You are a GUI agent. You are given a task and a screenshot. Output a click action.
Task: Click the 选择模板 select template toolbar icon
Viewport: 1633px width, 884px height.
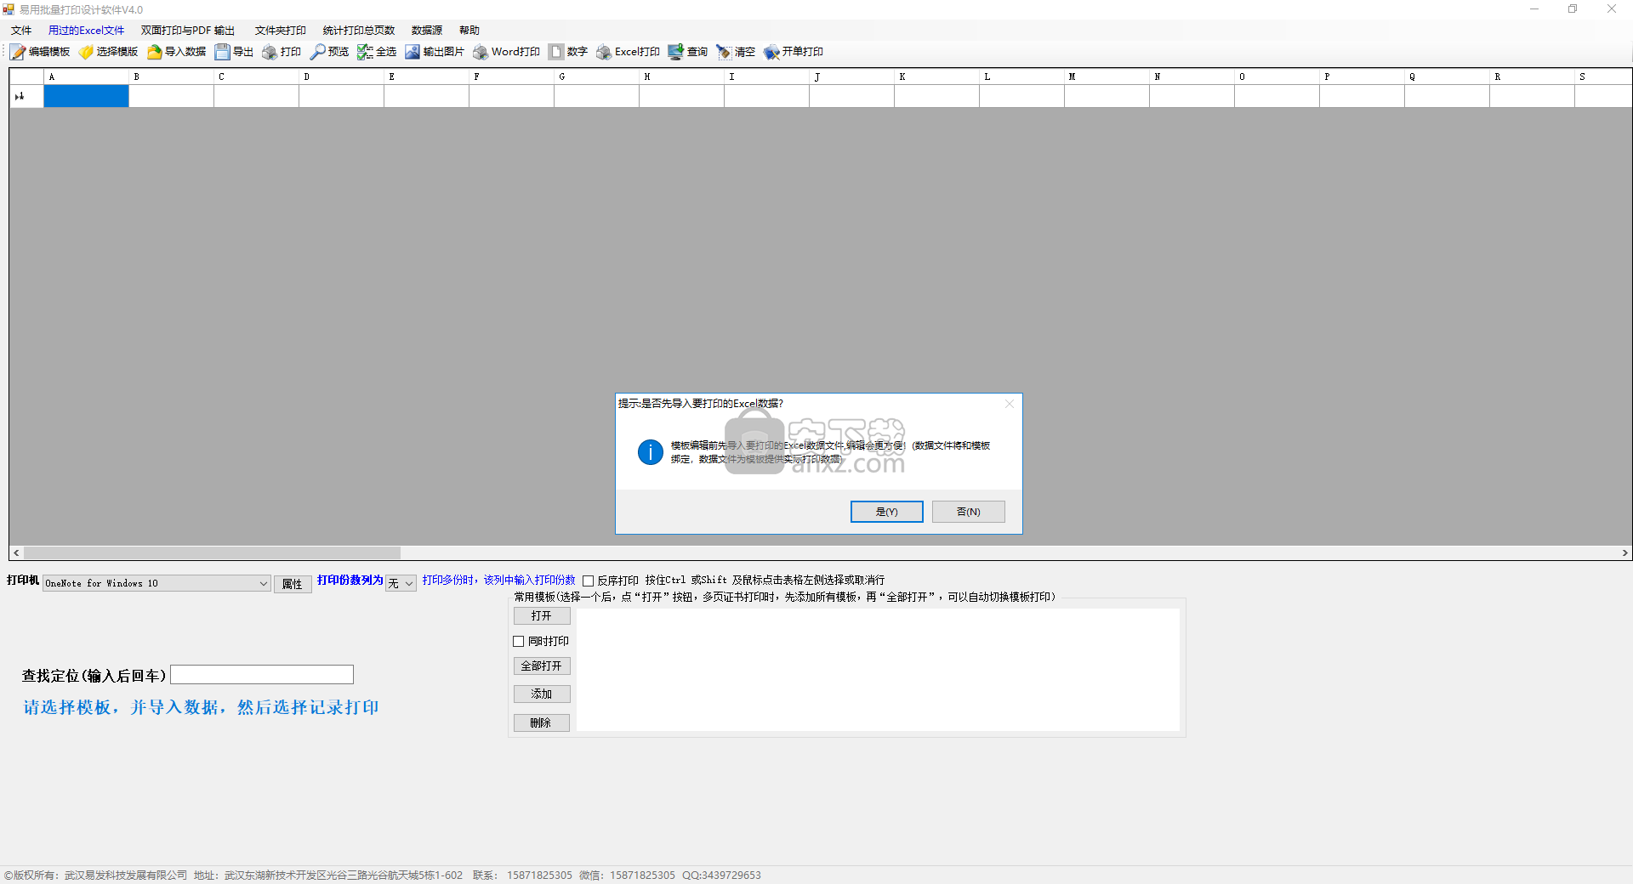(x=86, y=52)
